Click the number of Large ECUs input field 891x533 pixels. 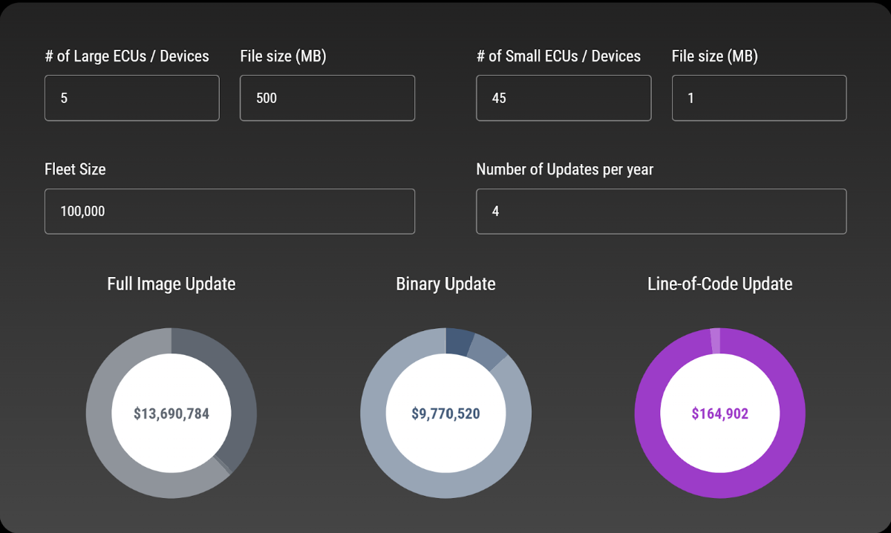(x=131, y=98)
